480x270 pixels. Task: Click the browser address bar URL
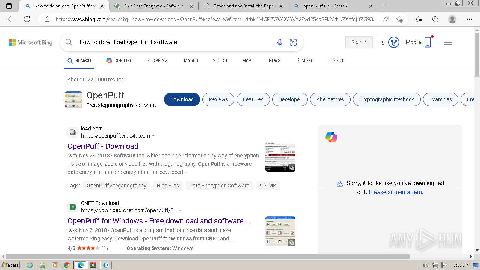[216, 19]
